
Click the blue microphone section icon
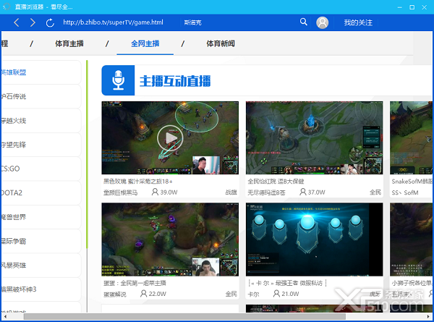pyautogui.click(x=118, y=80)
